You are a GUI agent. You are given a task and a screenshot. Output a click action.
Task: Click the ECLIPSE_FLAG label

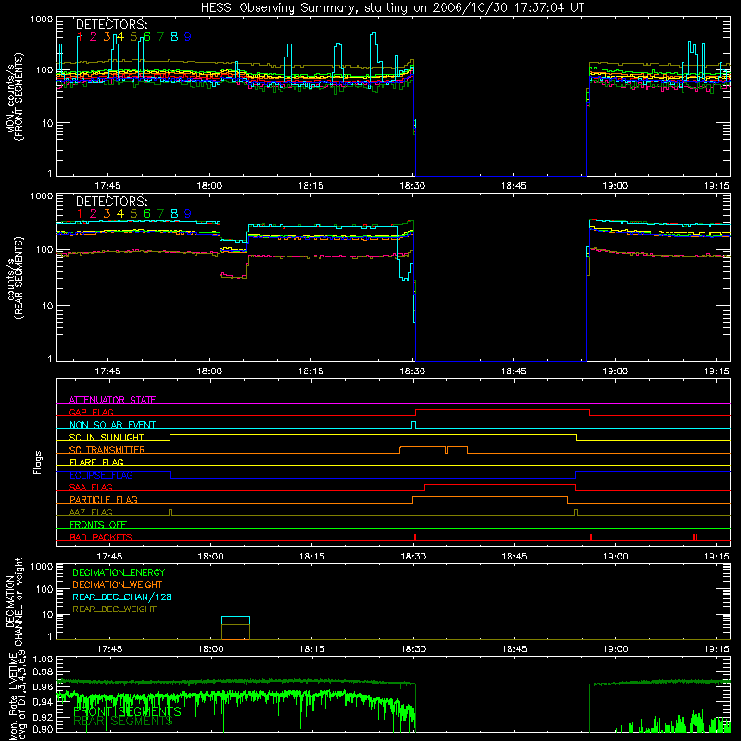click(x=101, y=475)
